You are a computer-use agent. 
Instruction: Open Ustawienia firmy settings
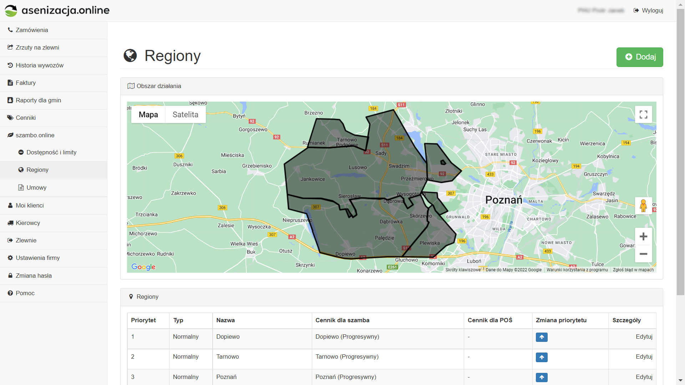[x=54, y=258]
